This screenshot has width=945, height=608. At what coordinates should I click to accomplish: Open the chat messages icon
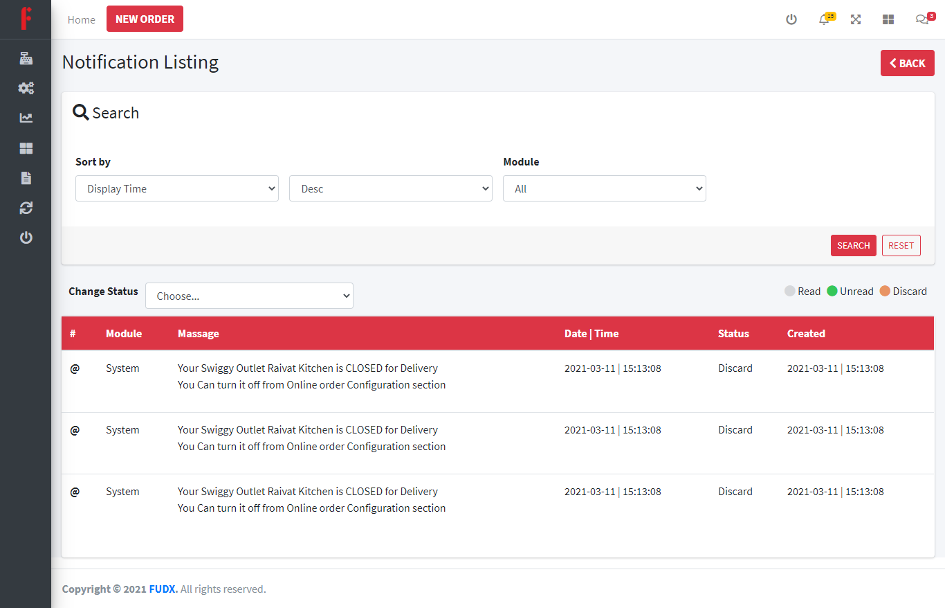point(921,19)
